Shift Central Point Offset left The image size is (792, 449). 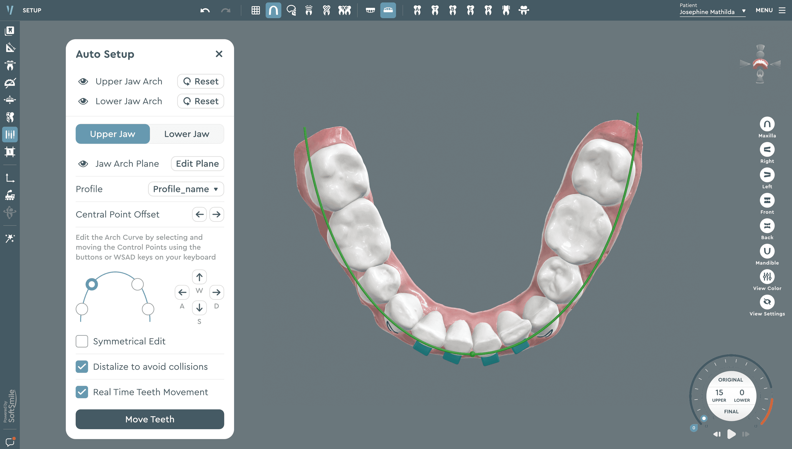(199, 215)
